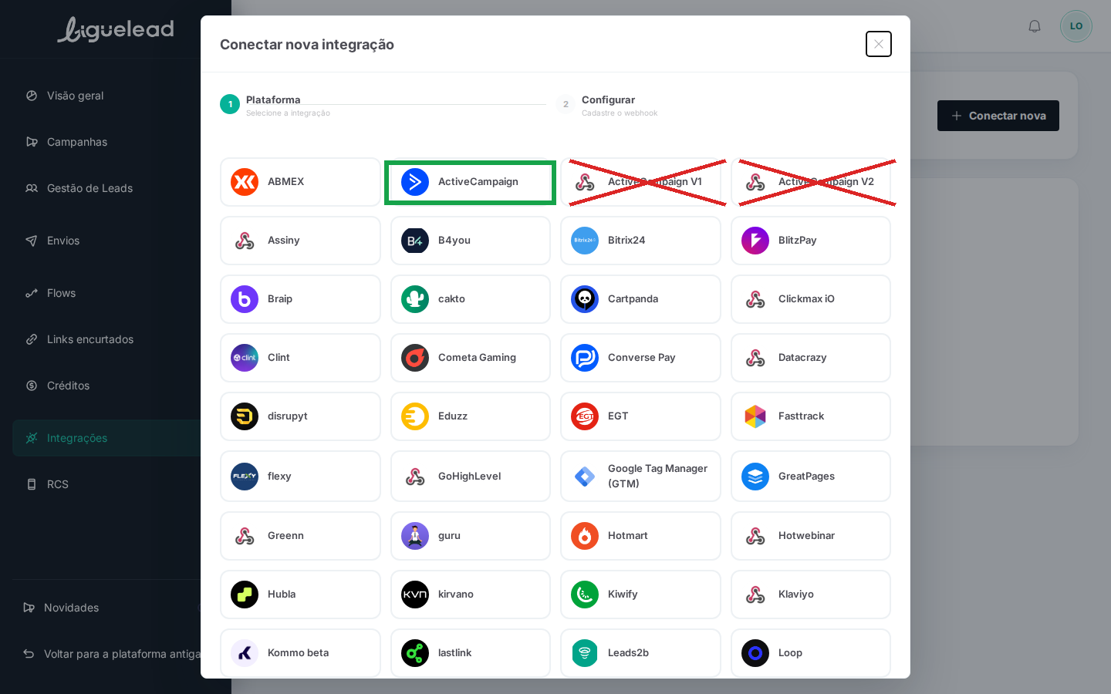Image resolution: width=1111 pixels, height=694 pixels.
Task: Select the Kommo beta integration card
Action: click(300, 653)
